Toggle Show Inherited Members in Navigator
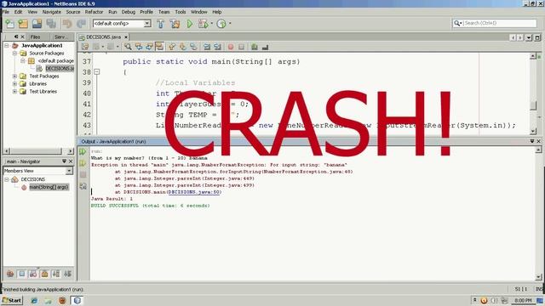Viewport: 545px width, 306px height. [x=10, y=274]
